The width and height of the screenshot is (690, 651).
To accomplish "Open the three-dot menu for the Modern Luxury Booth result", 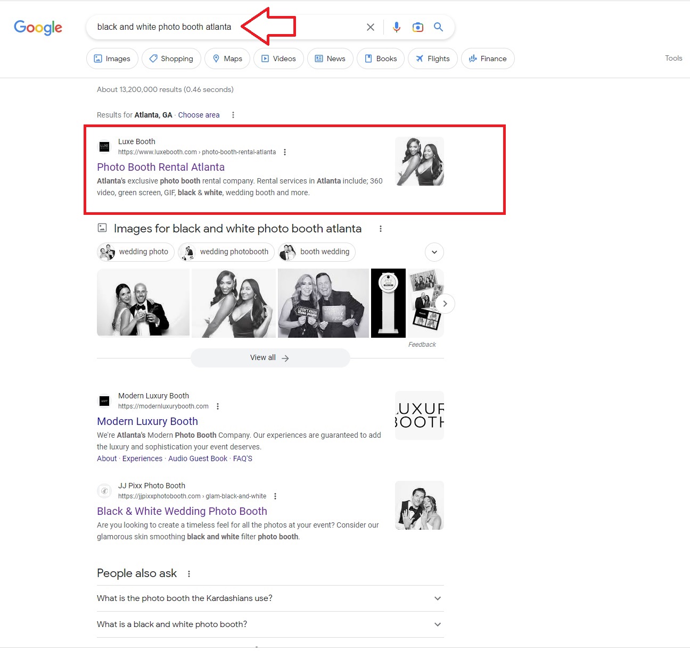I will click(x=218, y=406).
